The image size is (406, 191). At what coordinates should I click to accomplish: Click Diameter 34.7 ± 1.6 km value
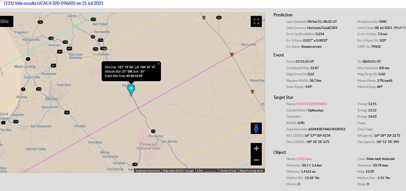point(312,165)
